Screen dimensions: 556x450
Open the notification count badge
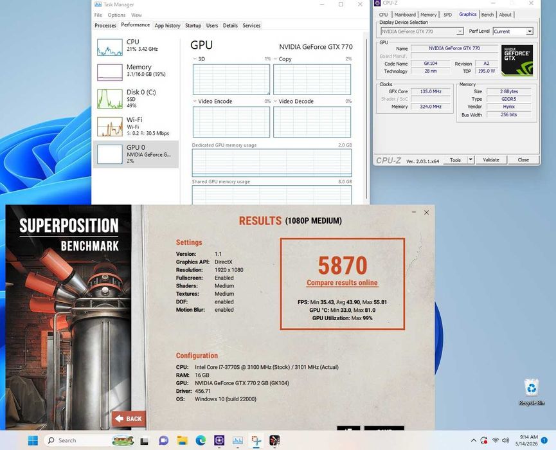[544, 441]
